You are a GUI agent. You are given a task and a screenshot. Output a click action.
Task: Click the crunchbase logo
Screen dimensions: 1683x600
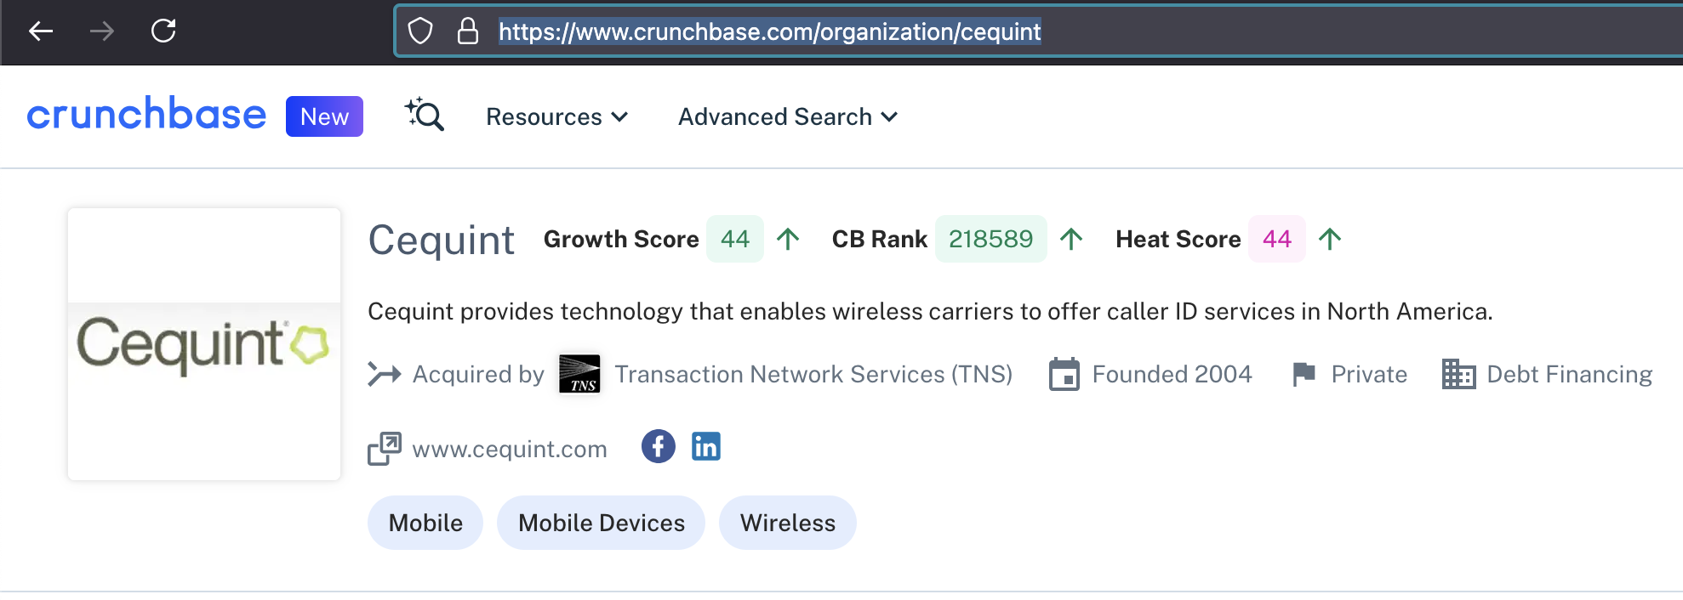coord(146,115)
